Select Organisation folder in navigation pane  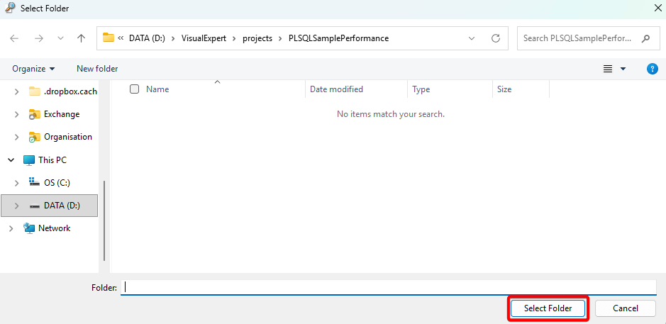[60, 137]
